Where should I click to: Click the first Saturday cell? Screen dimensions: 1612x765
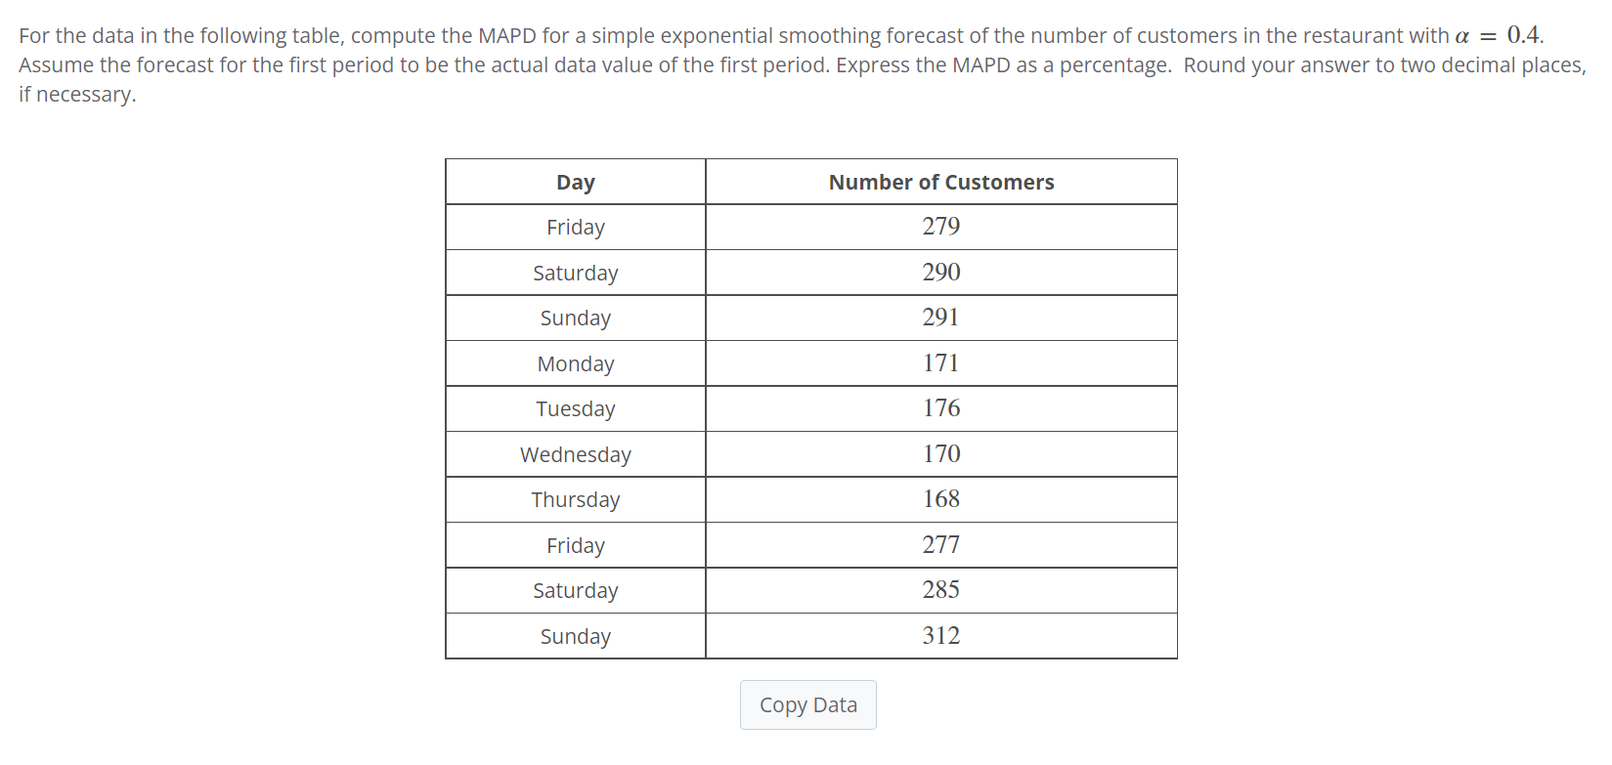pos(576,272)
